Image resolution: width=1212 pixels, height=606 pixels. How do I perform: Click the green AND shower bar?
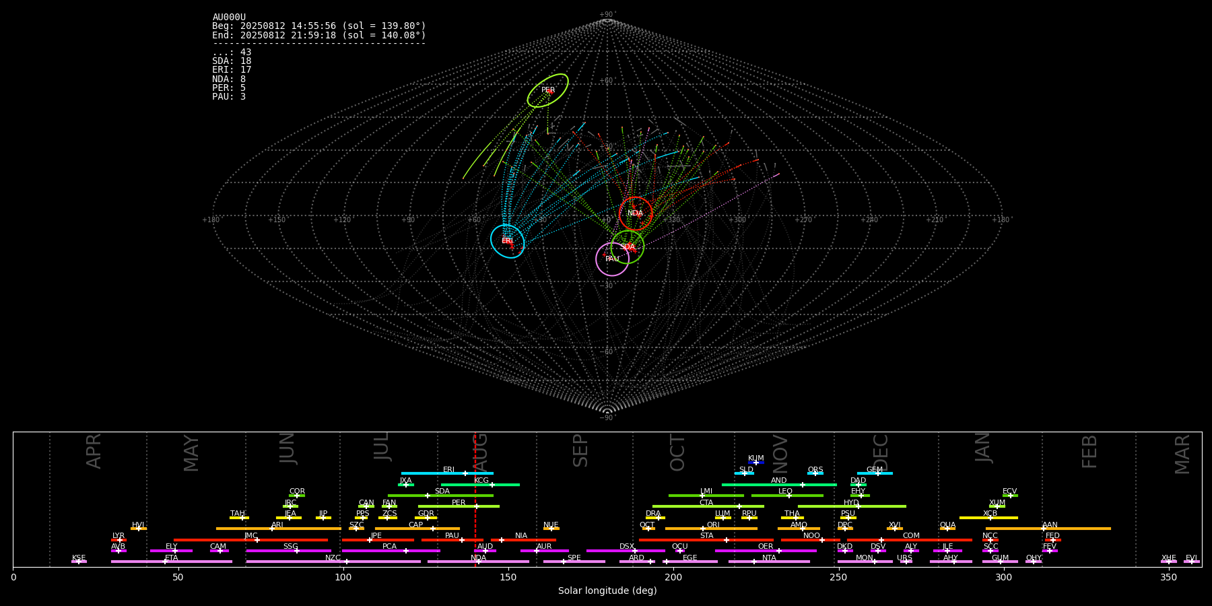click(779, 484)
